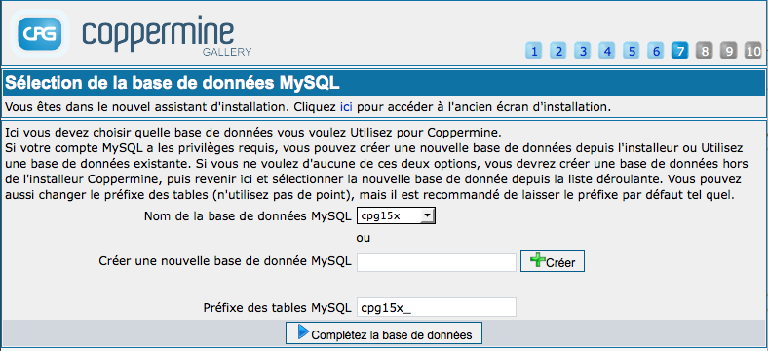Viewport: 768px width, 351px height.
Task: Focus the new MySQL database name field
Action: tap(437, 262)
